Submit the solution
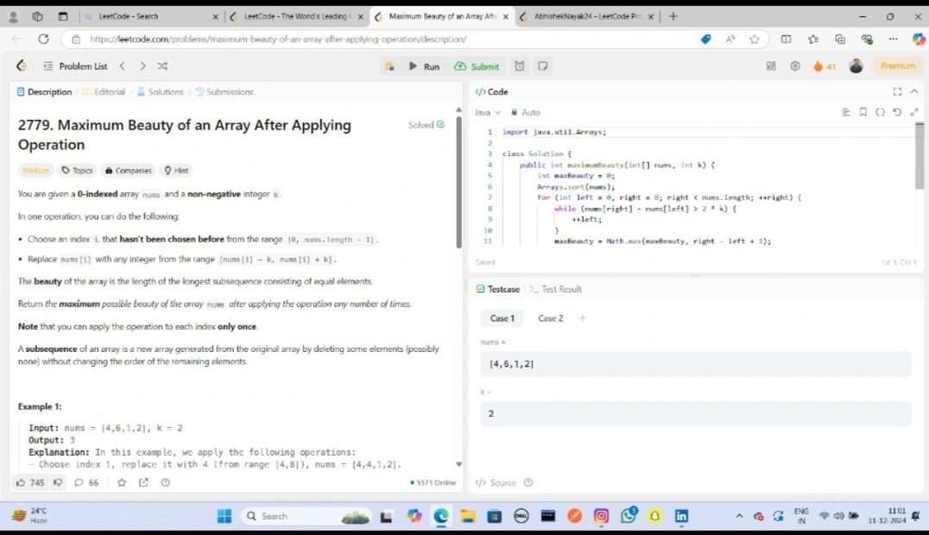The width and height of the screenshot is (929, 535). (x=477, y=66)
